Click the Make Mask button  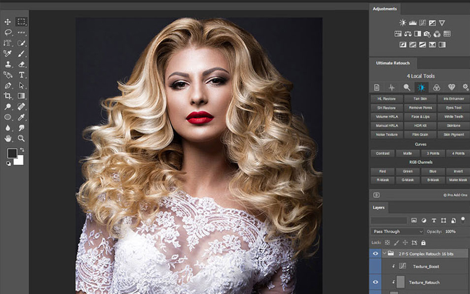(458, 180)
